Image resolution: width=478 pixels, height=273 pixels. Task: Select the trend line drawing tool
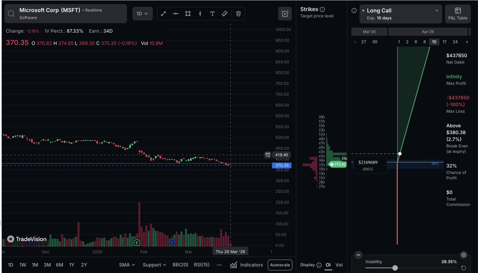163,14
